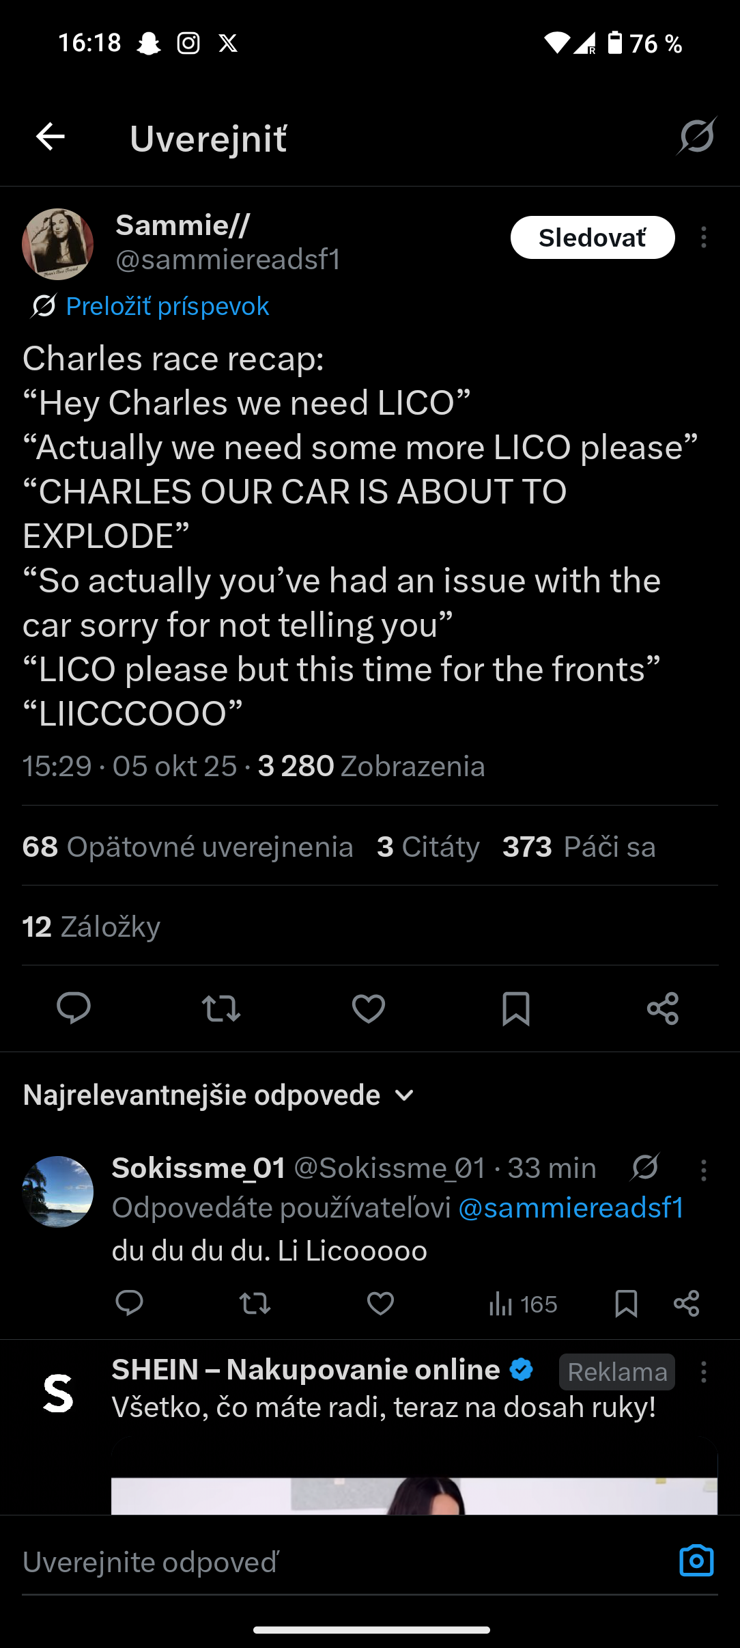Bookmark the Sammie// main post
Image resolution: width=740 pixels, height=1648 pixels.
pos(516,1008)
